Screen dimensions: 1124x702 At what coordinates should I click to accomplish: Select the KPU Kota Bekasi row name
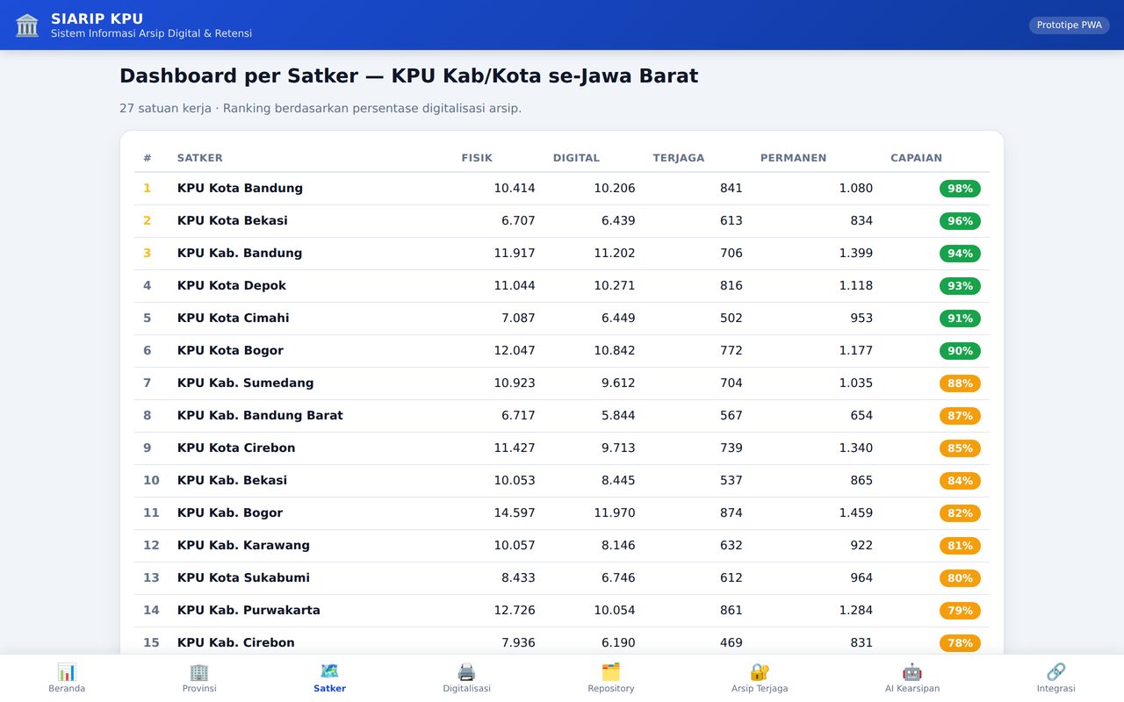(x=233, y=221)
